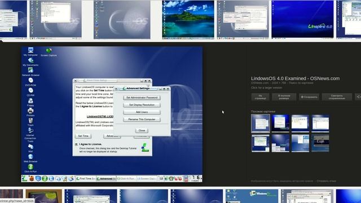Open the Mail desktop icon
Image resolution: width=361 pixels, height=203 pixels.
pyautogui.click(x=30, y=148)
